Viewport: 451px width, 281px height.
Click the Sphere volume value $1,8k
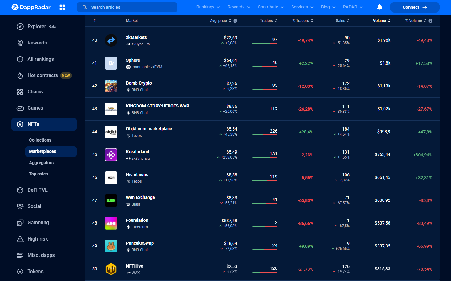[385, 63]
